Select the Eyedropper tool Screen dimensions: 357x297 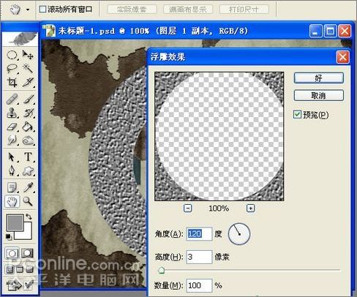pyautogui.click(x=28, y=188)
